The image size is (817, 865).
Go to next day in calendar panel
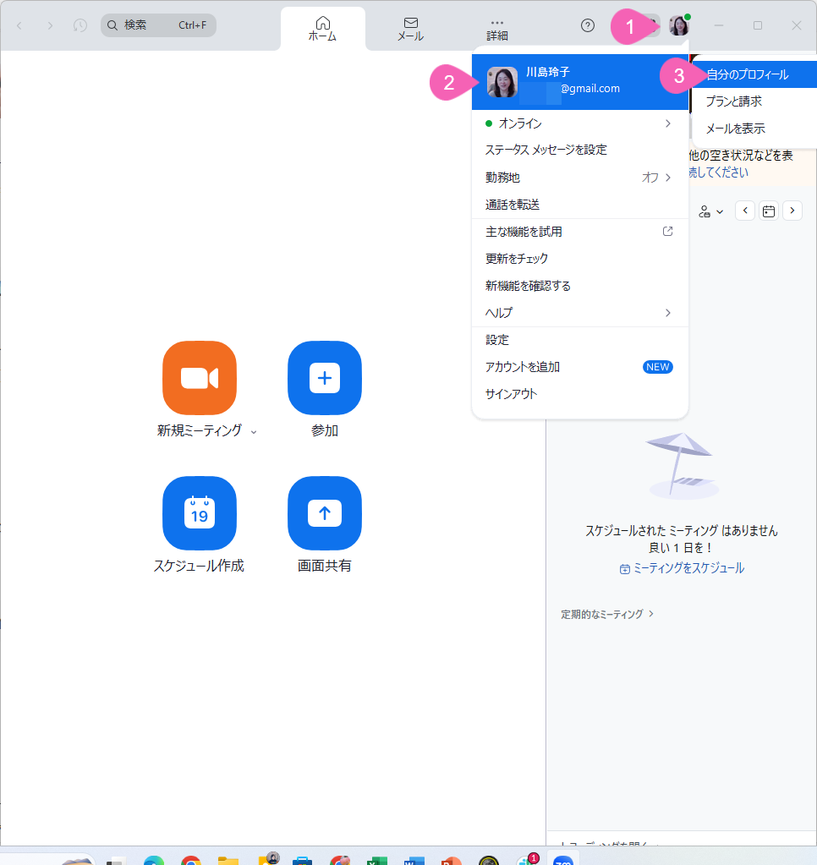coord(792,211)
